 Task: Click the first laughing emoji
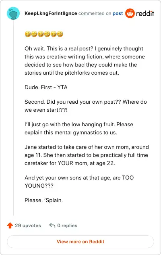28,34
